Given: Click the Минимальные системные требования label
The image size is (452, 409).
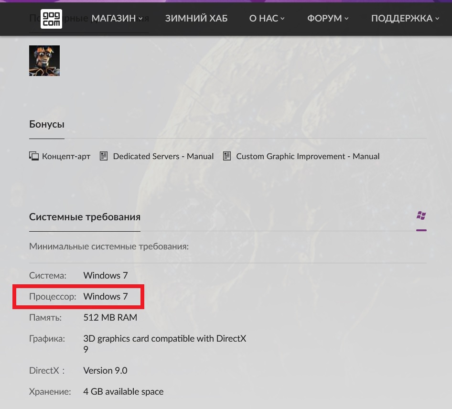Looking at the screenshot, I should (109, 247).
